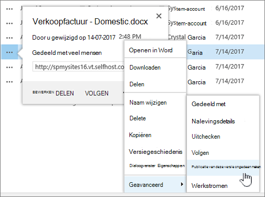Close the Verkoopfactuur - Domestic.docx callout
Viewport: 265px width, 197px height.
[159, 16]
